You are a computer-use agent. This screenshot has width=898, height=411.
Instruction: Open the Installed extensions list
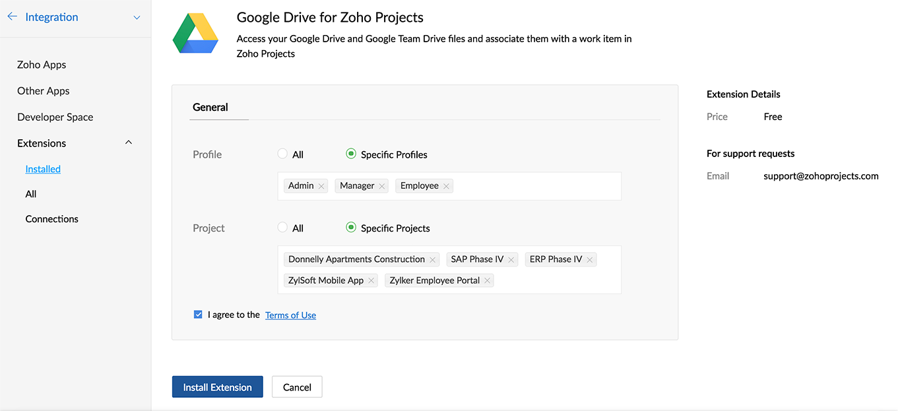point(43,169)
